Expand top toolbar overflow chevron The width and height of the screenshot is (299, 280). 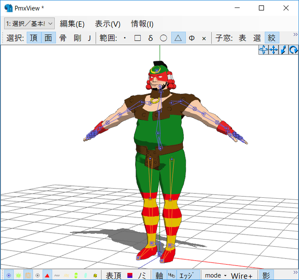[295, 34]
